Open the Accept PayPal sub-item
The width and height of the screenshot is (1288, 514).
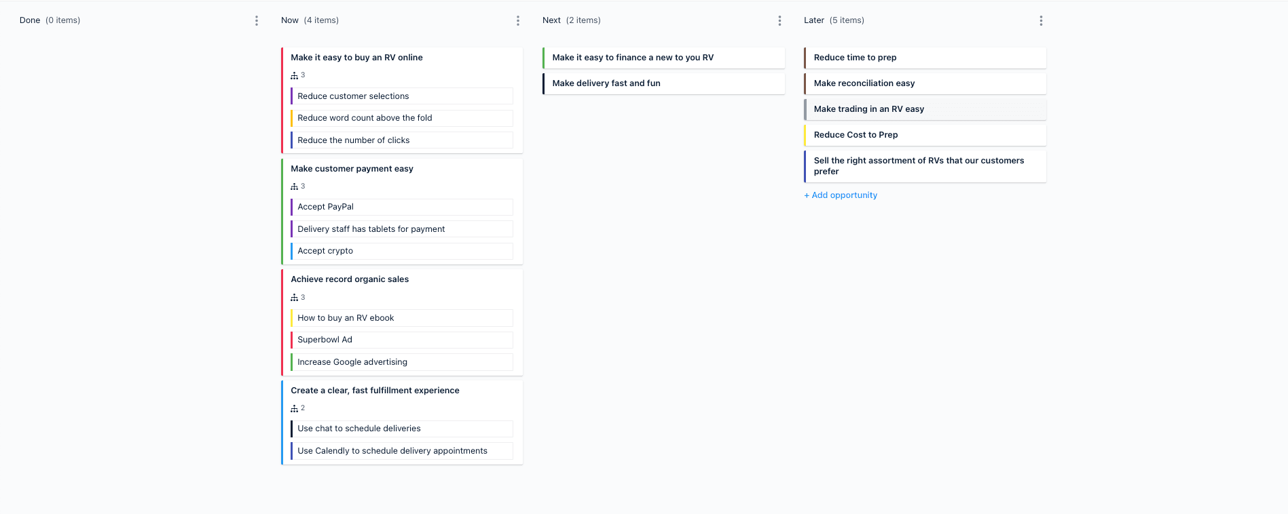pos(402,207)
